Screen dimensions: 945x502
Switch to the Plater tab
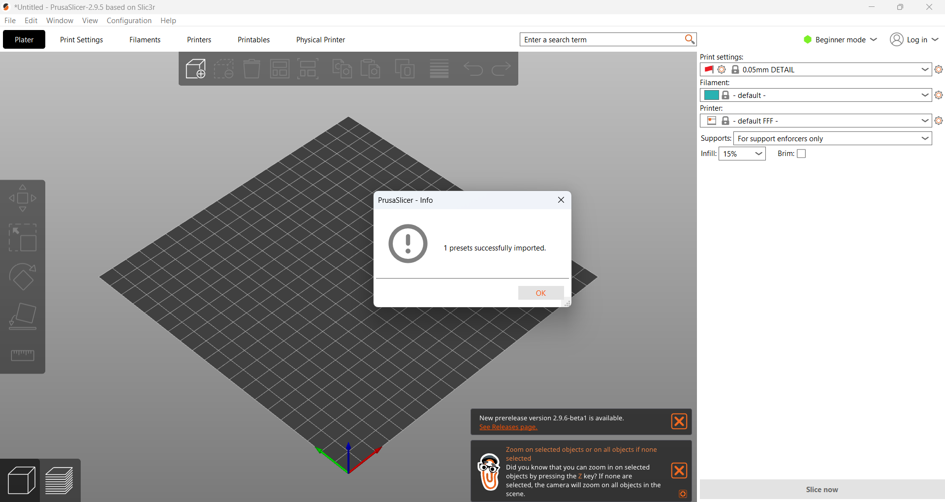point(24,39)
